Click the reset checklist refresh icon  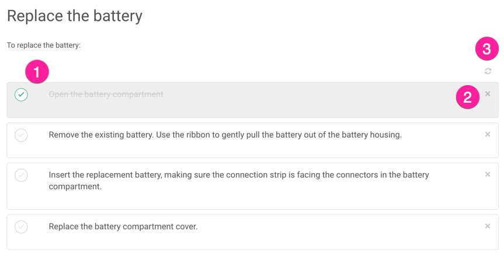click(488, 71)
